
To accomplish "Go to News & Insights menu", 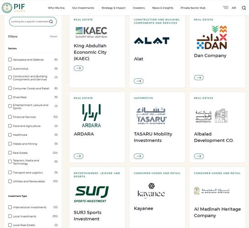I will [163, 8].
